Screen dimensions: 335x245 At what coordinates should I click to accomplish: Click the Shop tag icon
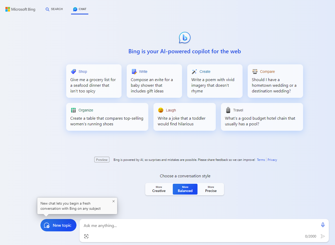(x=73, y=72)
